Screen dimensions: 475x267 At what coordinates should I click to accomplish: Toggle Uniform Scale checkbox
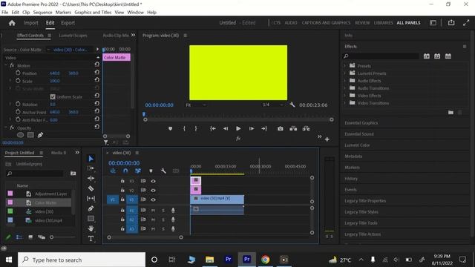point(53,96)
